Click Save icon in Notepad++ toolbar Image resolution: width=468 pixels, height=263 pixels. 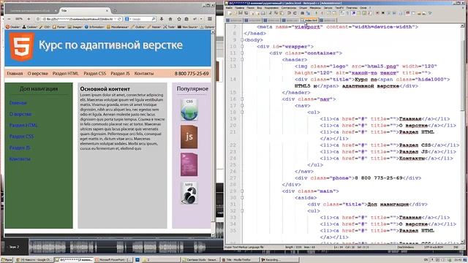point(241,13)
